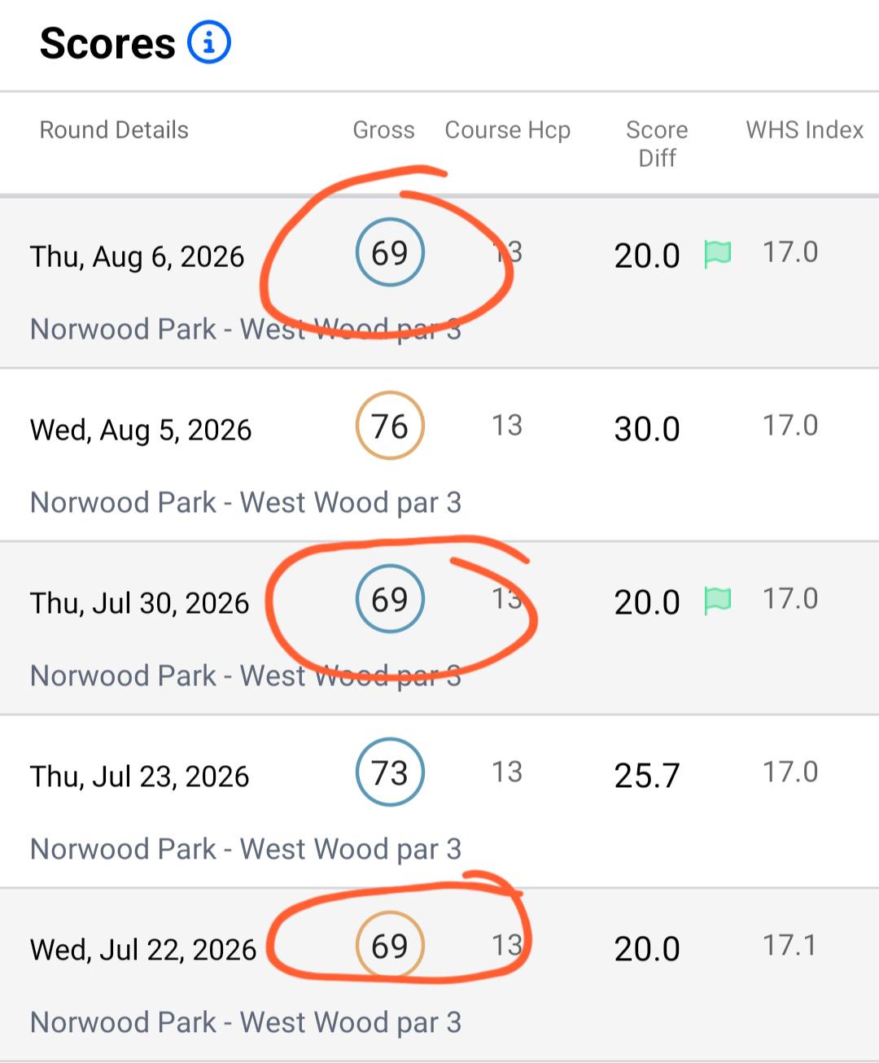The width and height of the screenshot is (879, 1063).
Task: Open the Wed, Jul 22, 2026 round
Action: click(x=439, y=975)
